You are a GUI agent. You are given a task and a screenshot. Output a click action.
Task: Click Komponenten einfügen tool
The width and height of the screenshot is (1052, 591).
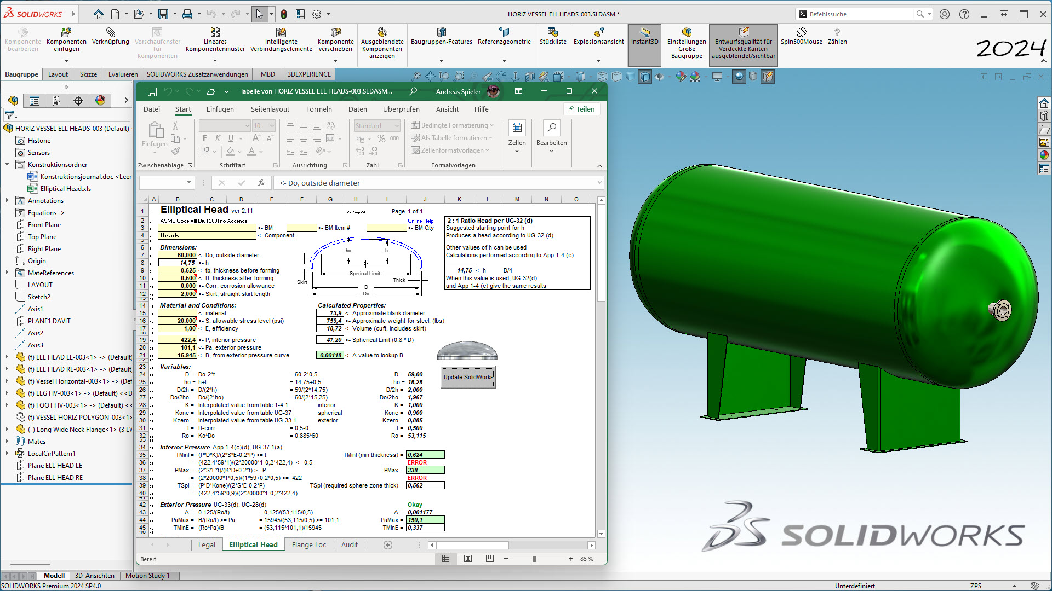click(66, 39)
